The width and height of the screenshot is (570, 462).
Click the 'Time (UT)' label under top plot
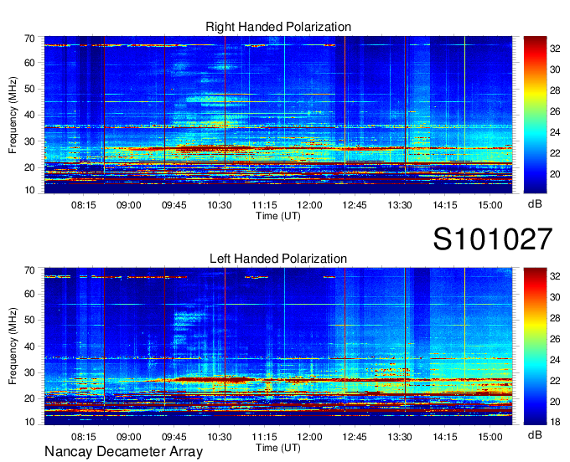tap(278, 216)
